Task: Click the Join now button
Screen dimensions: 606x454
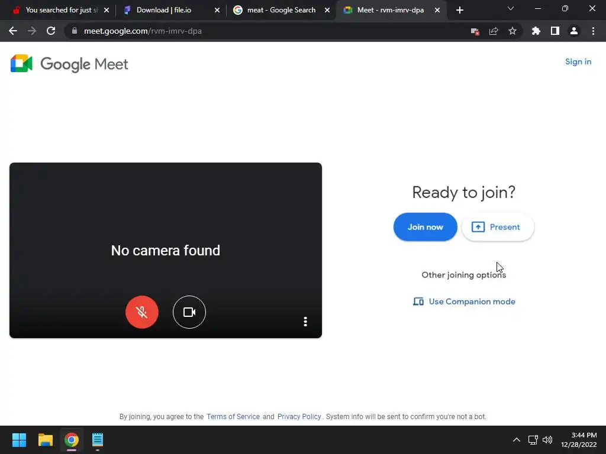Action: (425, 227)
